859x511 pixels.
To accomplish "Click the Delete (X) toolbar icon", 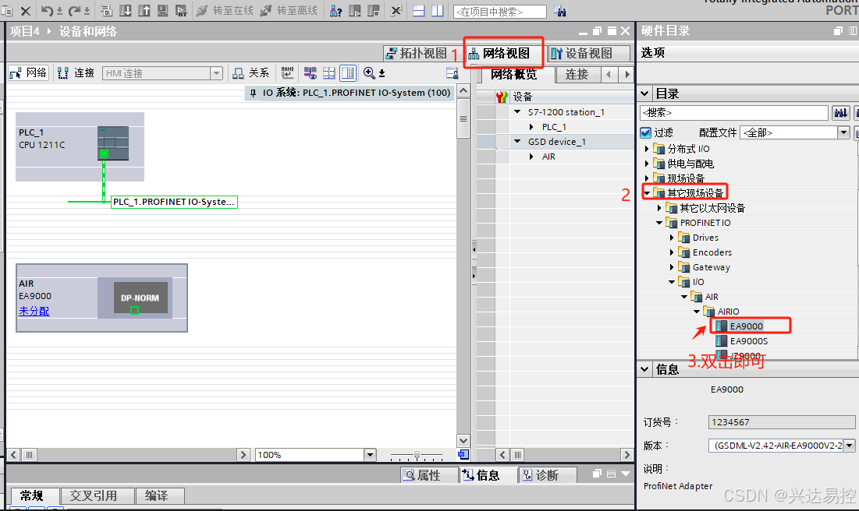I will (25, 10).
